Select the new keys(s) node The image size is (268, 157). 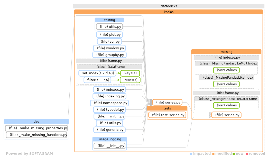[x=130, y=73]
